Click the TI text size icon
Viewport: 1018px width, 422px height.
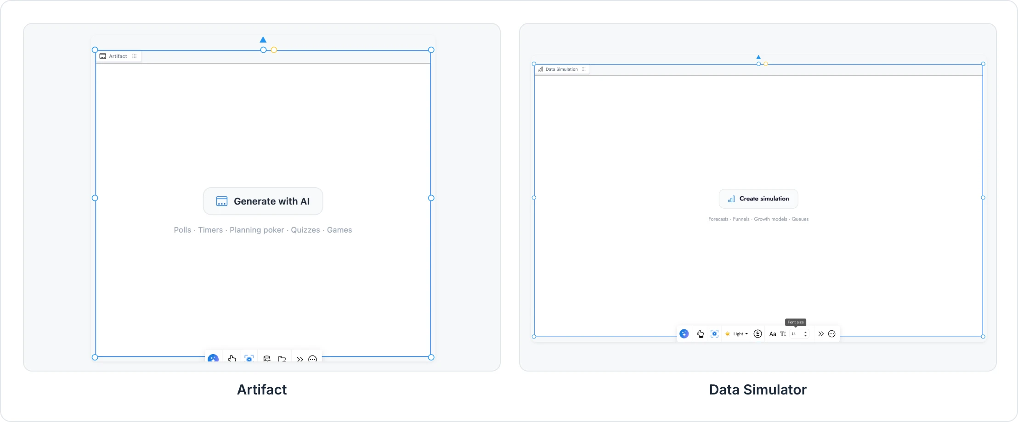783,334
